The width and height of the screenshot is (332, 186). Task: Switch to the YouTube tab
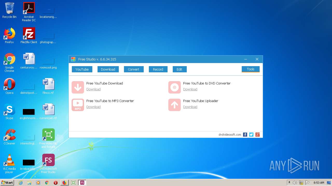click(82, 69)
